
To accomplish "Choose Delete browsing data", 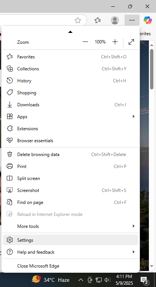I will tap(70, 154).
